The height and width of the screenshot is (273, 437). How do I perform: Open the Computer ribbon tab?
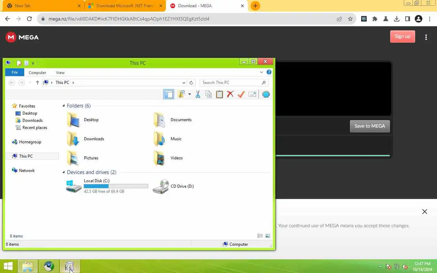[x=38, y=73]
